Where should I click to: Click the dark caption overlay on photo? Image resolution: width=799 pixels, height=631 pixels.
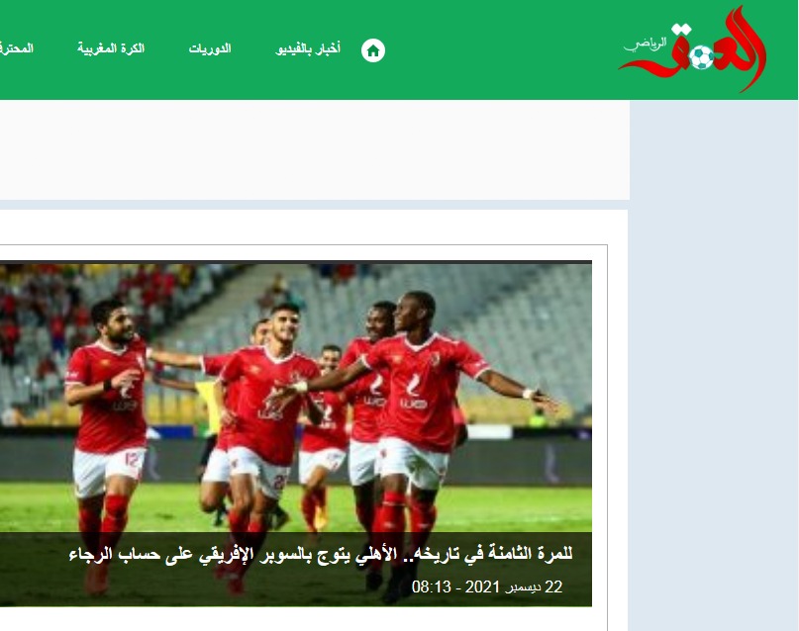coord(296,570)
